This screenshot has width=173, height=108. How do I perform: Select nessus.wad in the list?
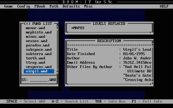(39, 41)
